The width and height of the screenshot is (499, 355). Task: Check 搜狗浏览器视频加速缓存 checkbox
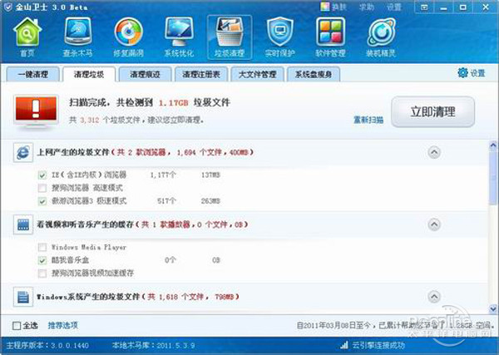[x=42, y=274]
